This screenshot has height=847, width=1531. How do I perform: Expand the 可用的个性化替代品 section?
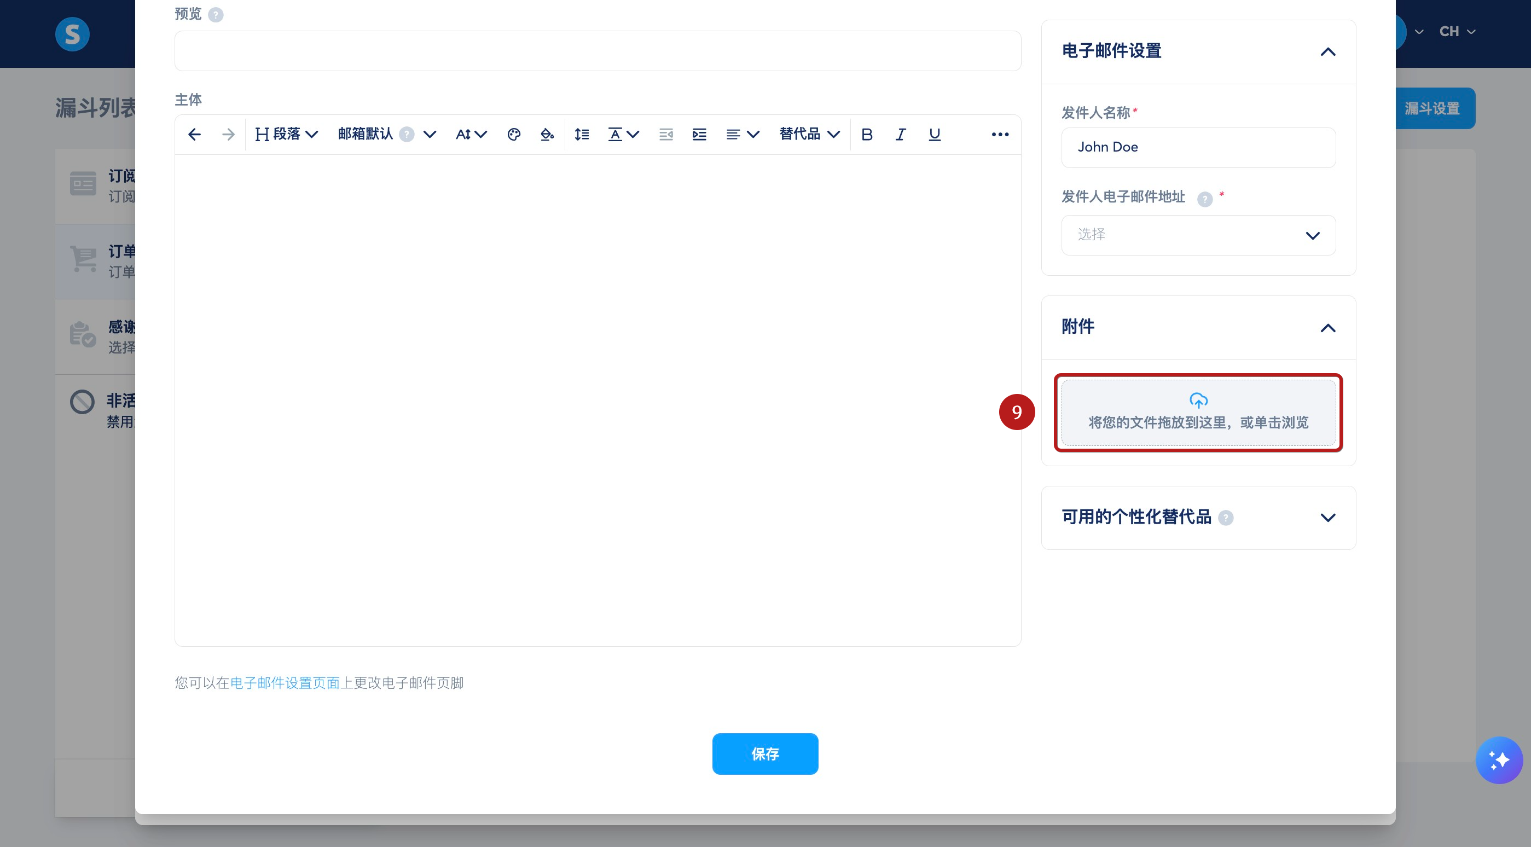(1328, 518)
